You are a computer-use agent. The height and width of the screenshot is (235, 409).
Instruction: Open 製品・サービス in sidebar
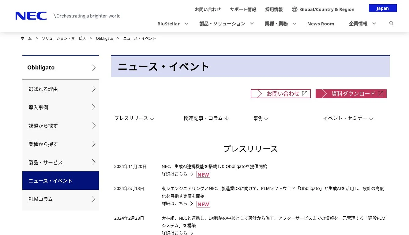(61, 162)
